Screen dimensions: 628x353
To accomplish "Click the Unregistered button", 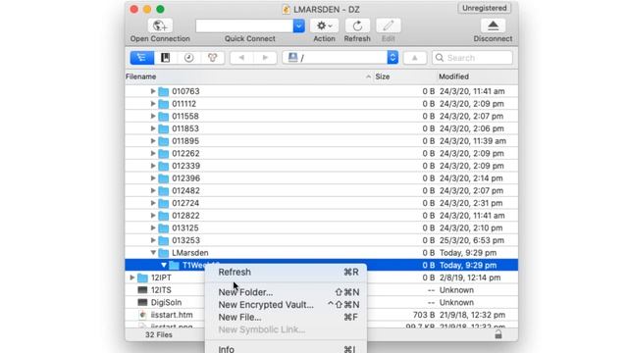I will coord(484,8).
